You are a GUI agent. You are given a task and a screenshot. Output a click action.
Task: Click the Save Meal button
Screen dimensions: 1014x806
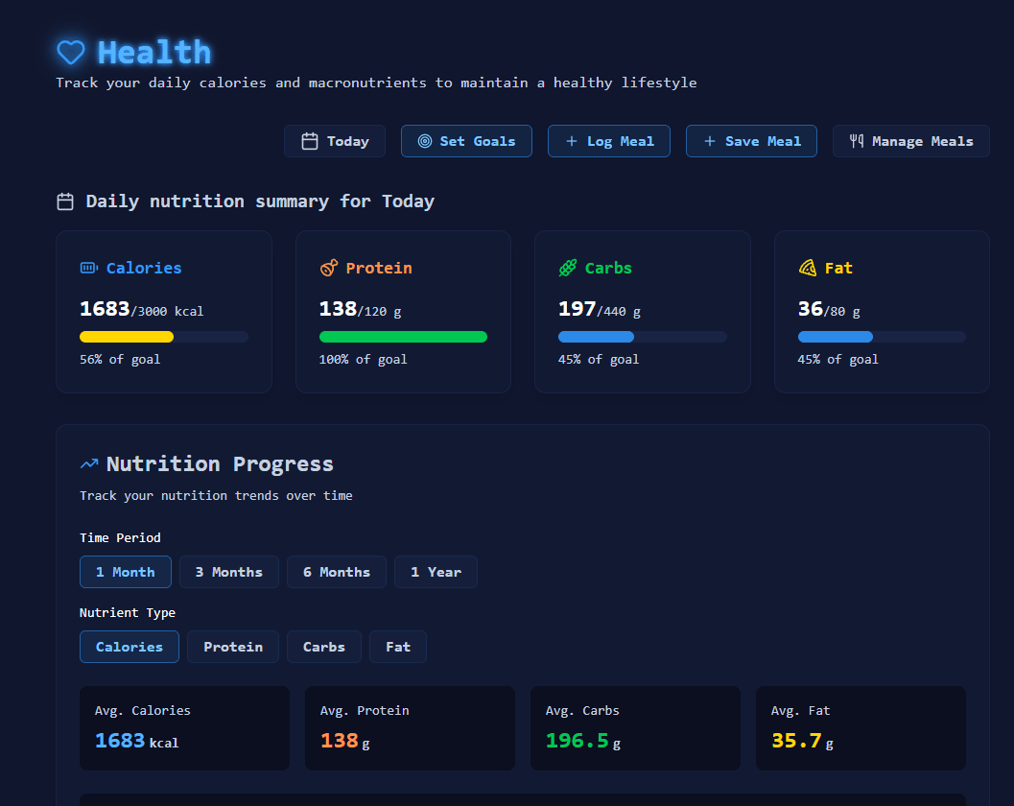[751, 141]
